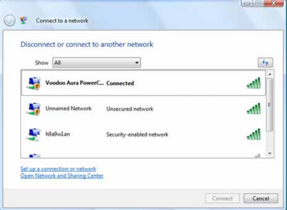Click the h9a9w1an network icon
The height and width of the screenshot is (210, 287).
pyautogui.click(x=33, y=134)
